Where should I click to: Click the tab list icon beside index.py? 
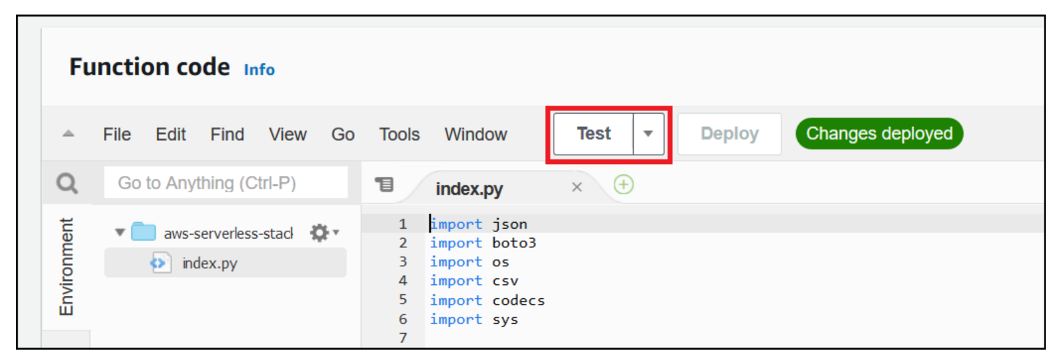[384, 184]
